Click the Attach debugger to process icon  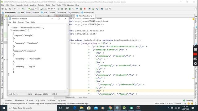click(x=81, y=9)
